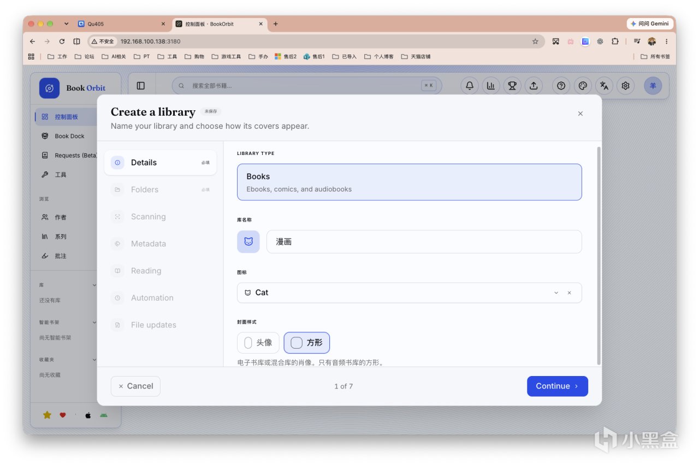
Task: Go to the Folders step
Action: point(161,189)
